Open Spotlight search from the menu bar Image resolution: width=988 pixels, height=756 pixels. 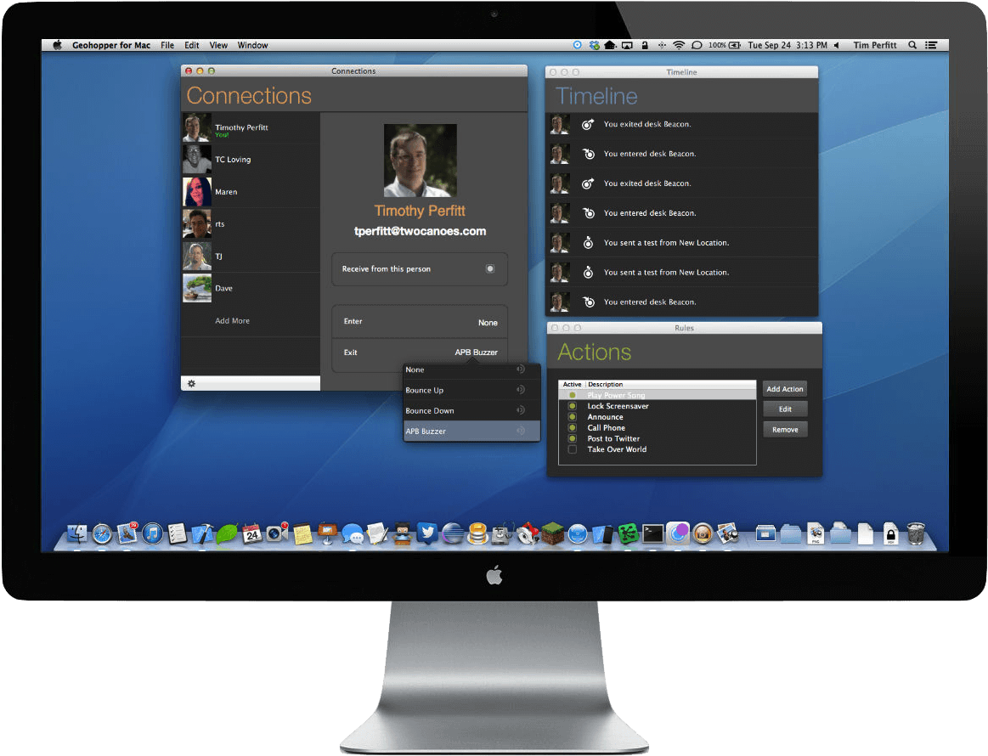(912, 45)
